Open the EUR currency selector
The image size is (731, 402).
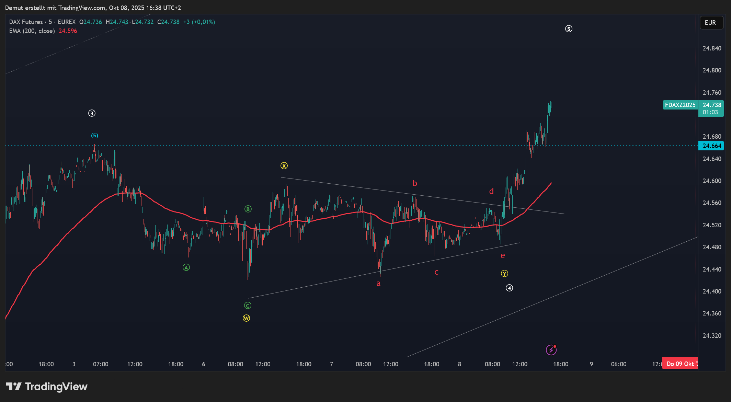pyautogui.click(x=711, y=23)
